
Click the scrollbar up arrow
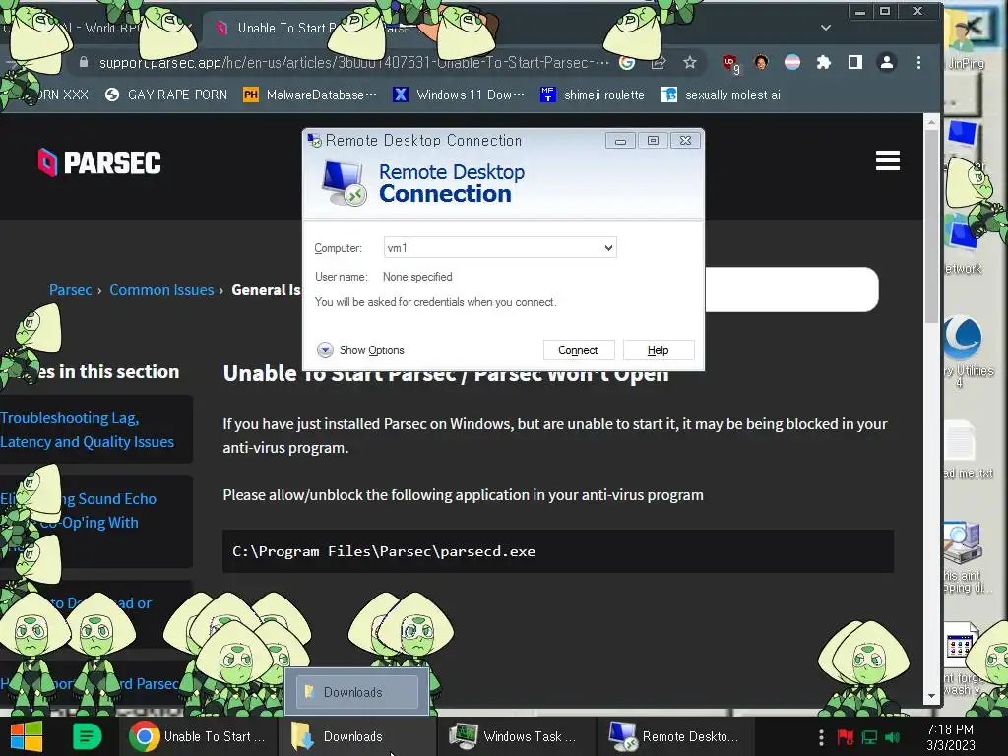point(931,121)
